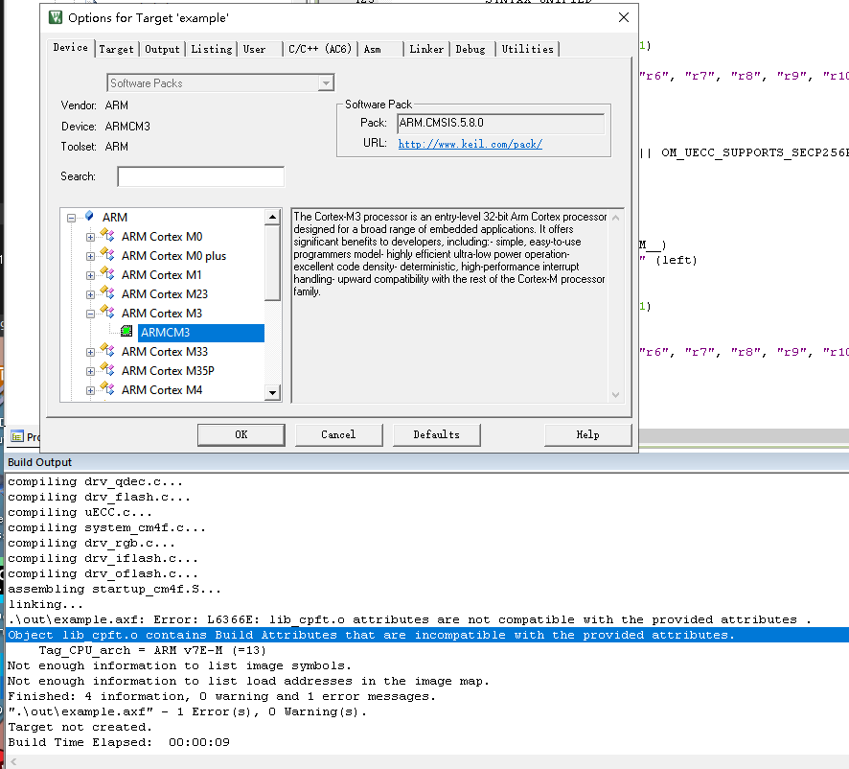This screenshot has width=849, height=769.
Task: Click Build Output horizontal scroll left arrow
Action: [x=13, y=762]
